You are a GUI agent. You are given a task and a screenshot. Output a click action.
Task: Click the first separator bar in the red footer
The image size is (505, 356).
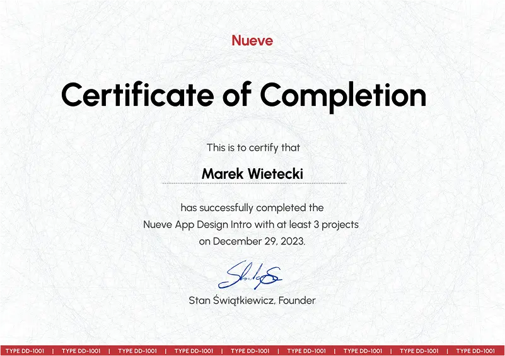pos(53,351)
